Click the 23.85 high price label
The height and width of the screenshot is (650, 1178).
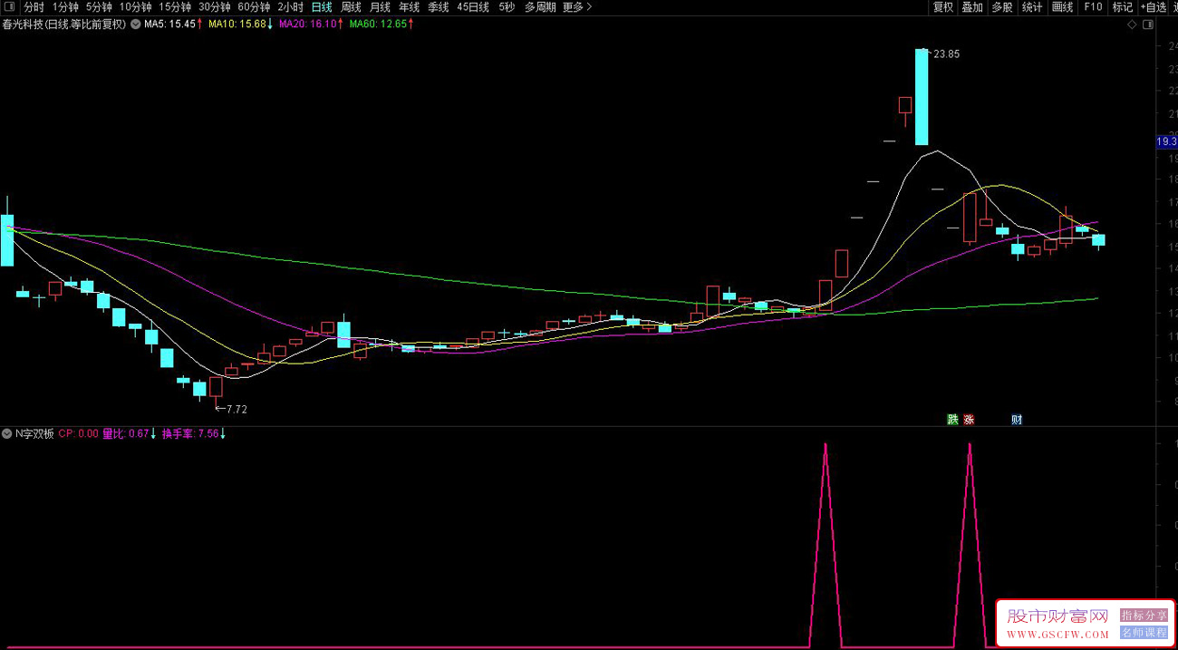[x=947, y=54]
